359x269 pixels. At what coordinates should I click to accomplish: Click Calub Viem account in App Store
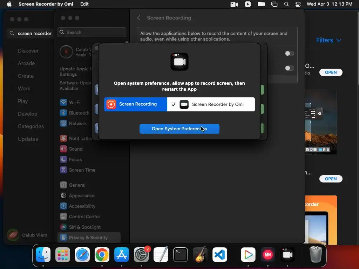pos(27,235)
